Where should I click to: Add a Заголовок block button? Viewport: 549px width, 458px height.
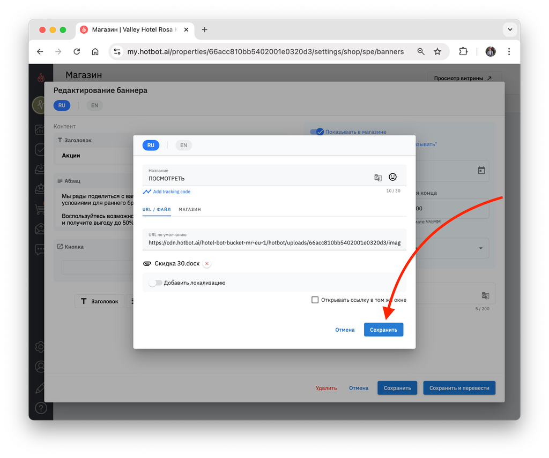(x=100, y=301)
